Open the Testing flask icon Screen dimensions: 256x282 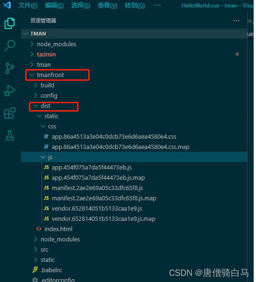pyautogui.click(x=10, y=135)
